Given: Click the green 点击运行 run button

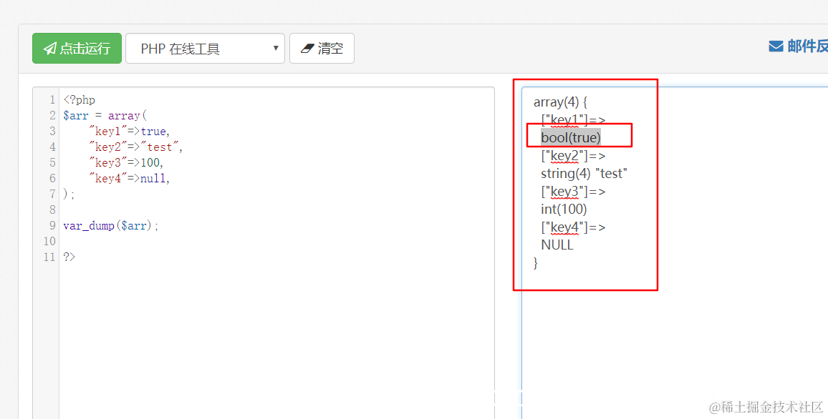Looking at the screenshot, I should coord(77,49).
